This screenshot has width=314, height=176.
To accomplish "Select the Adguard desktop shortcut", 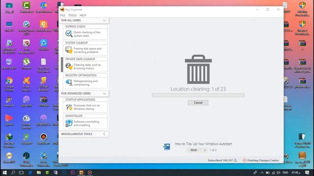I will 26,139.
